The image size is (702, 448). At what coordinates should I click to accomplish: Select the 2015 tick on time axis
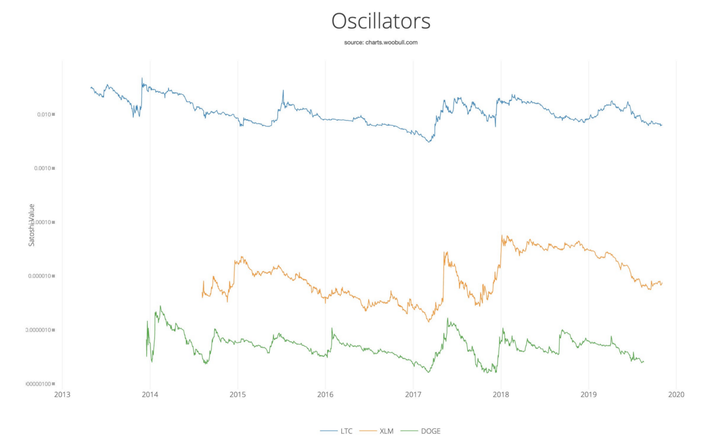238,394
